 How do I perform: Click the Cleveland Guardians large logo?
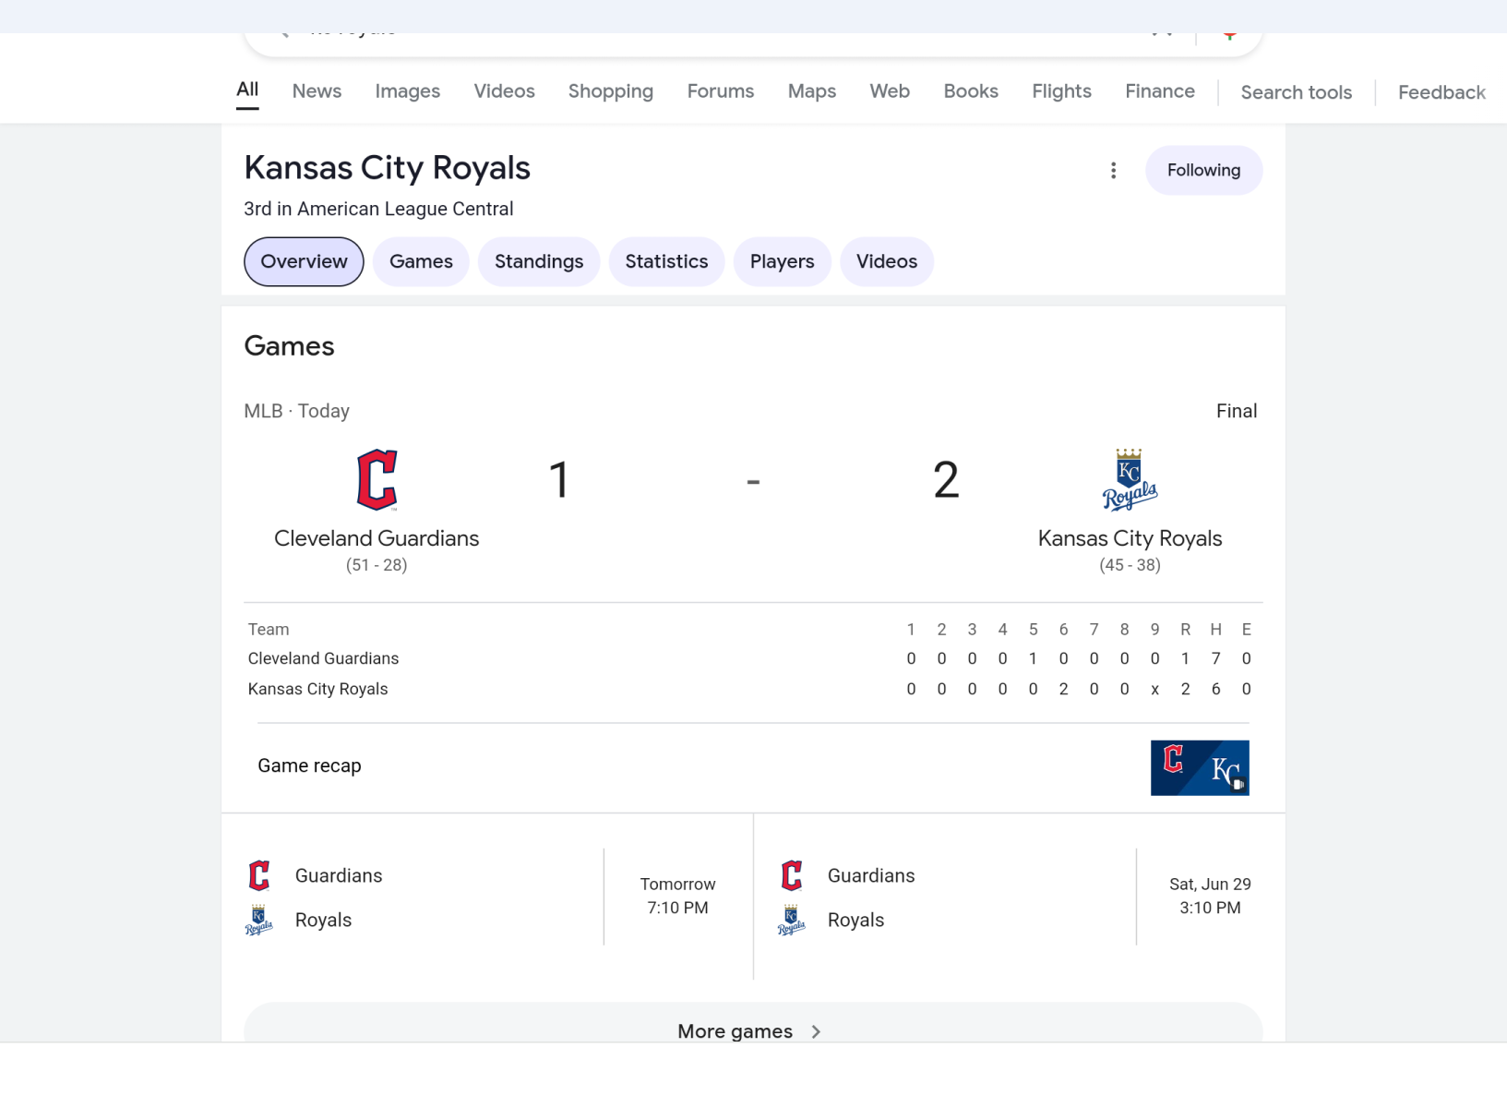click(377, 479)
